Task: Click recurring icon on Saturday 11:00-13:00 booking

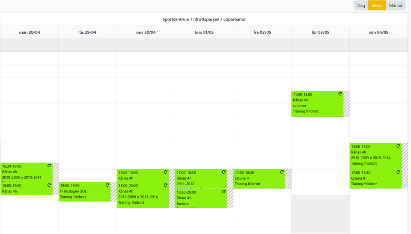Action: coord(340,94)
